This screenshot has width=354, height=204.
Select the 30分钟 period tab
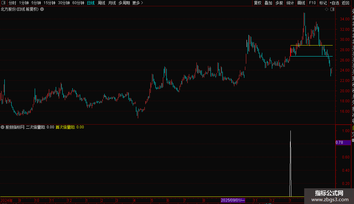point(64,3)
